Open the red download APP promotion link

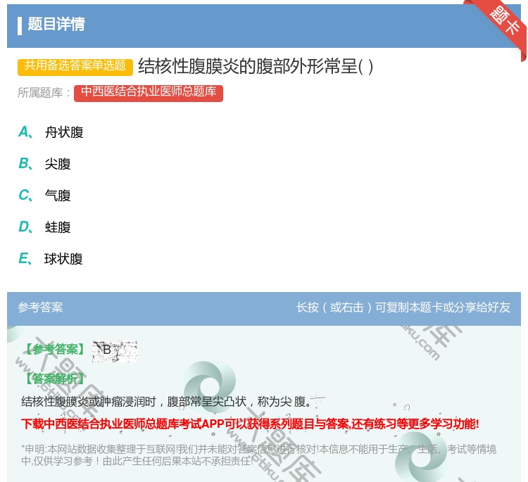point(250,424)
